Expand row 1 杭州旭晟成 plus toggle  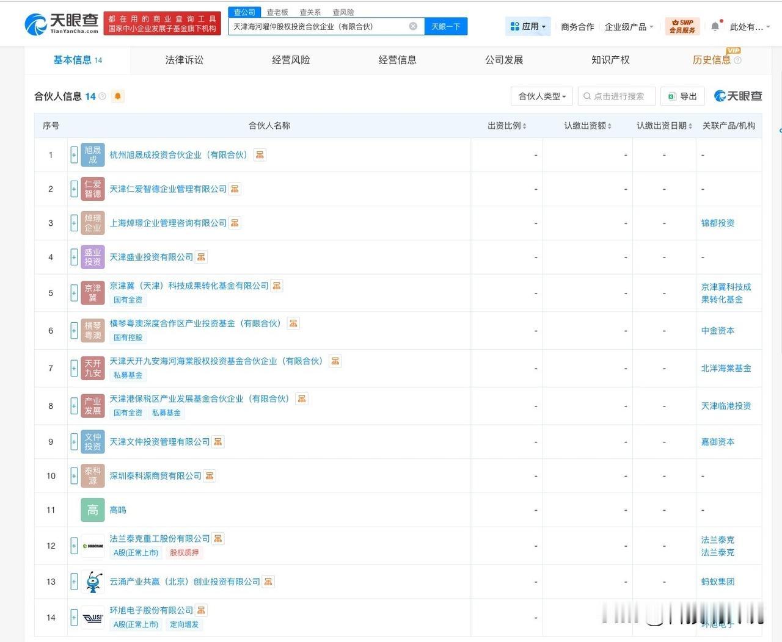coord(74,155)
